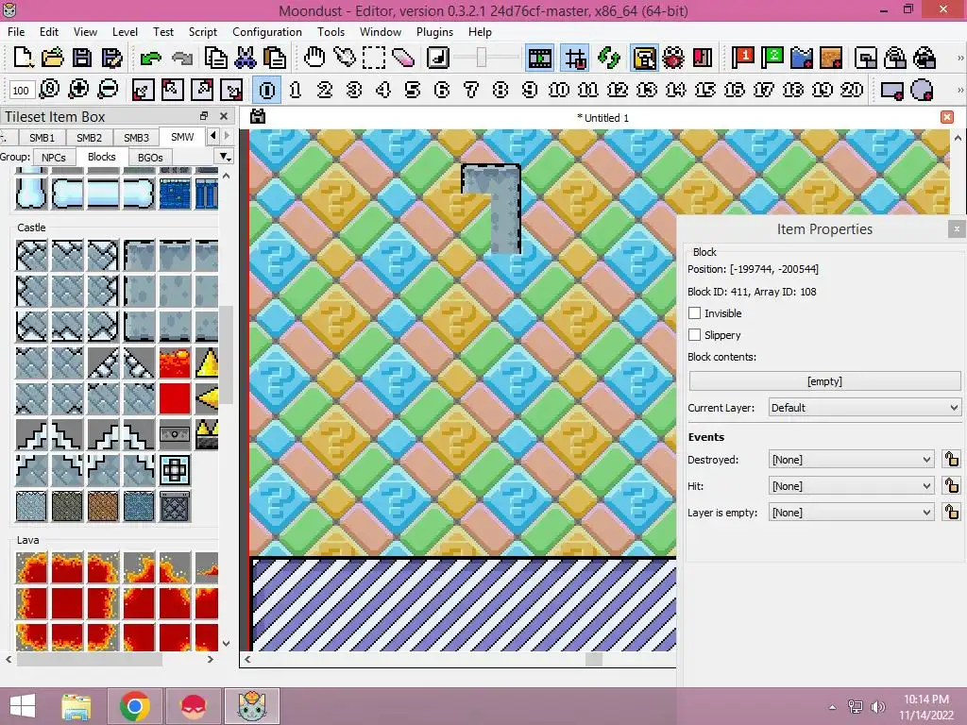Set player 2 start point flag

pos(772,58)
